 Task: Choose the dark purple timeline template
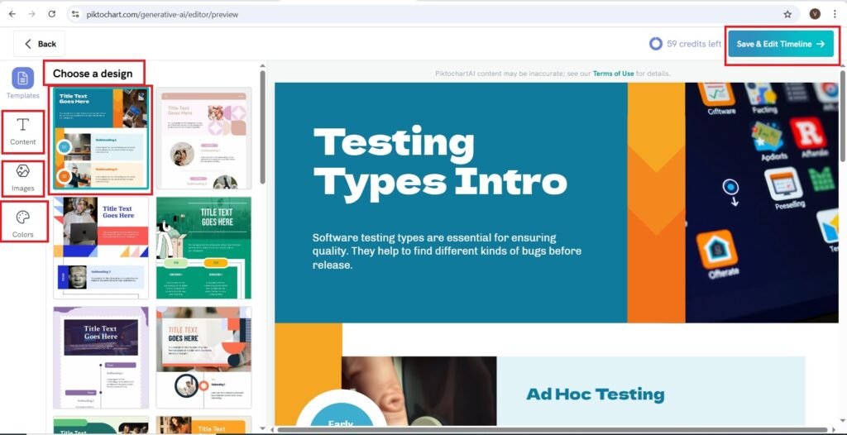pos(101,356)
